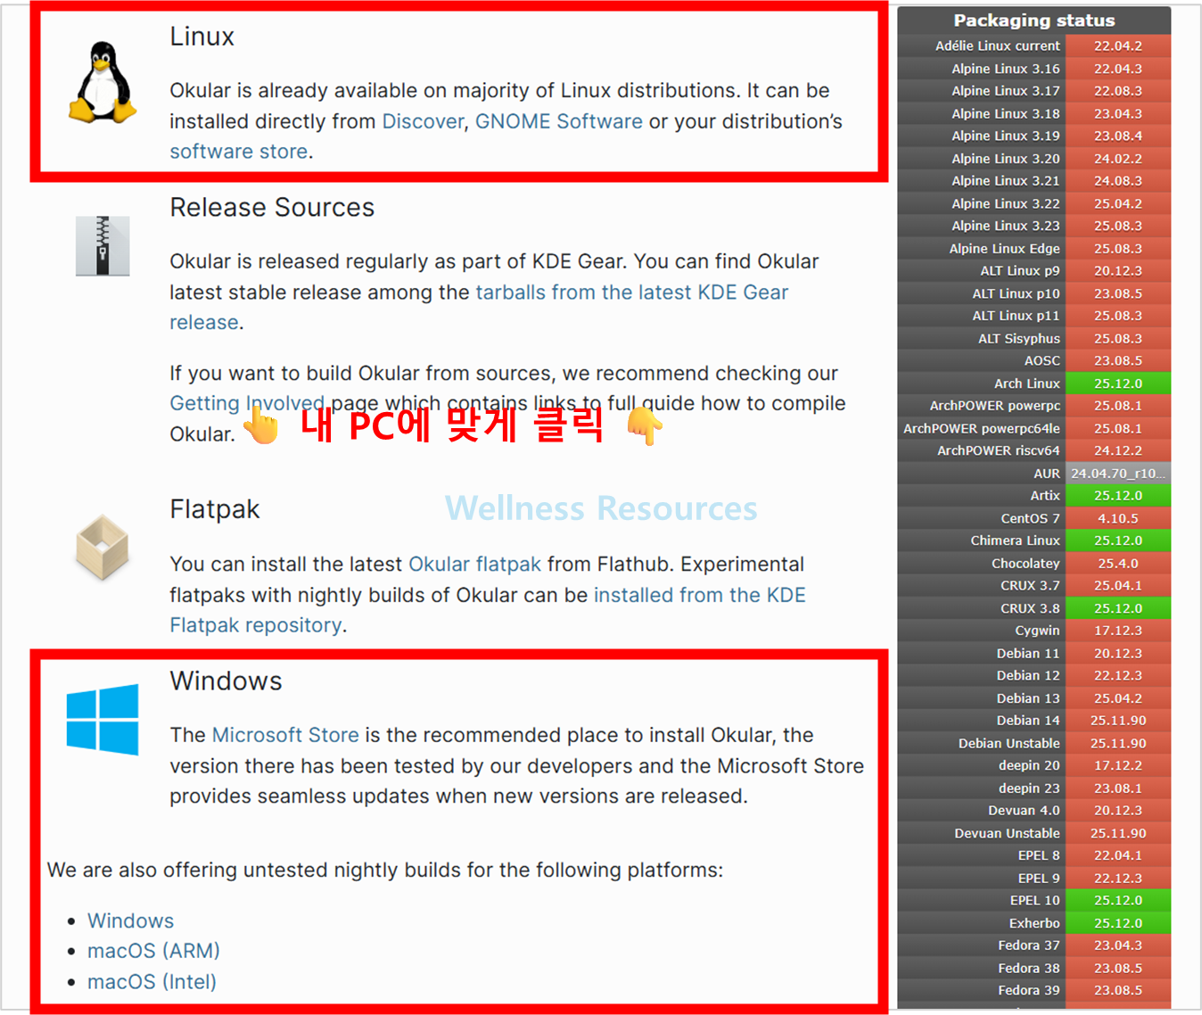Viewport: 1202px width, 1015px height.
Task: Select the 'Alpine Linux 3.21' row label
Action: point(1006,181)
